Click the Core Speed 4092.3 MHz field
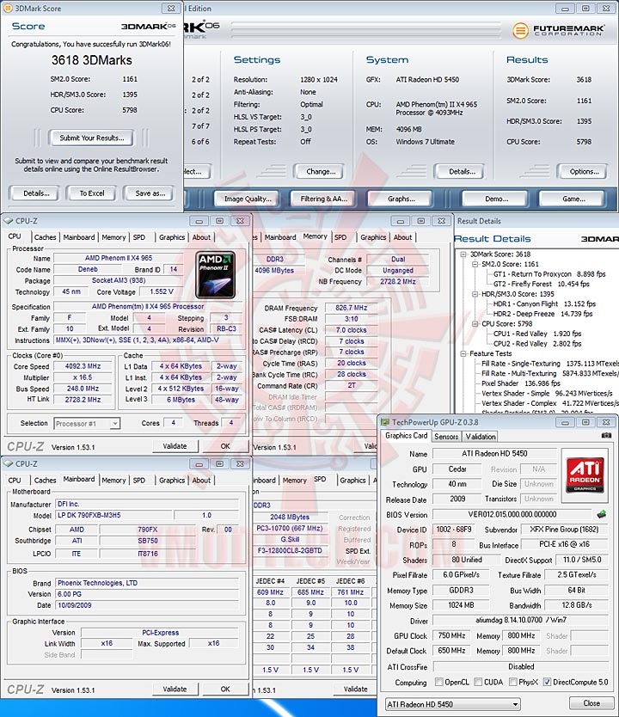The width and height of the screenshot is (619, 717). tap(83, 366)
